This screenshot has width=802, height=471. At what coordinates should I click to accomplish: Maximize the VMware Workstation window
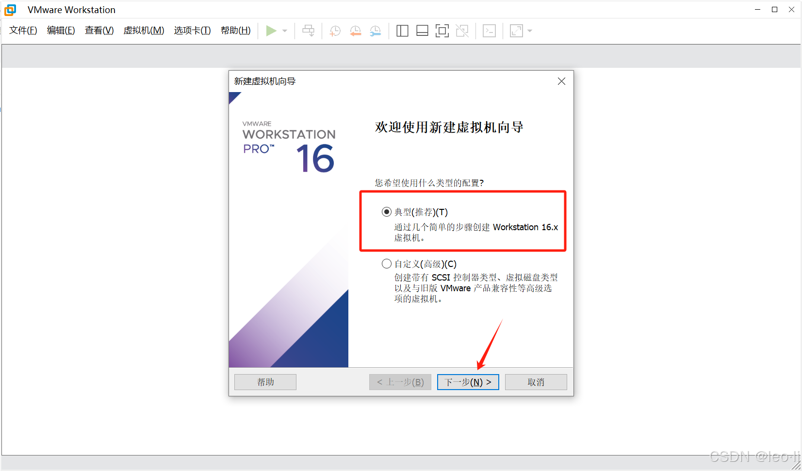(x=775, y=10)
